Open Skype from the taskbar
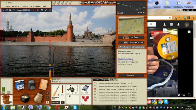 [75, 107]
